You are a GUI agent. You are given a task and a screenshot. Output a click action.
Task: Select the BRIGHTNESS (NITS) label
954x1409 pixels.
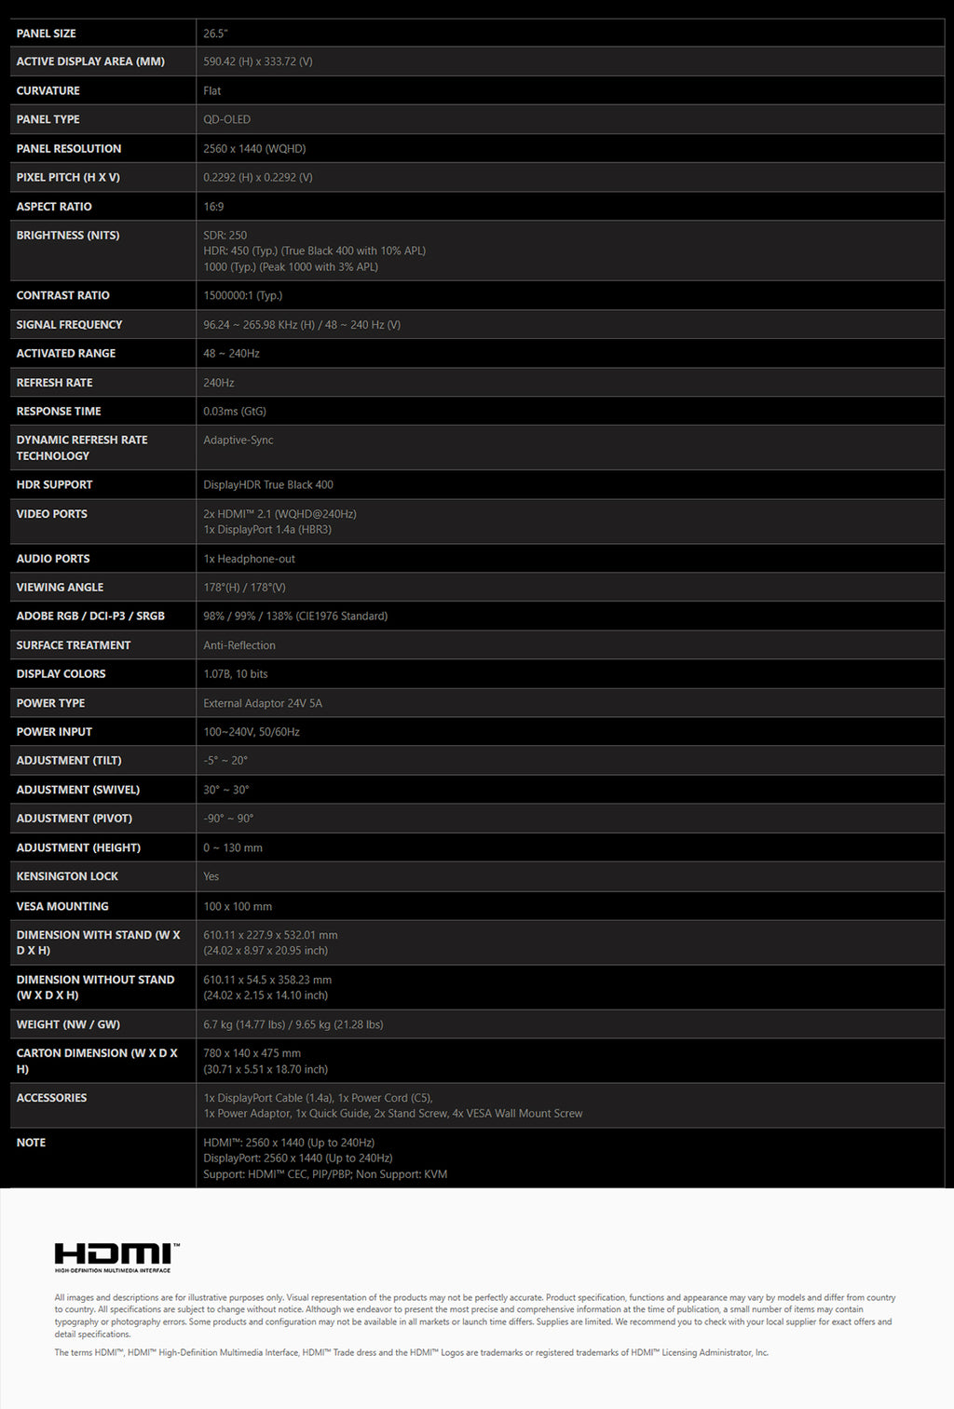(x=68, y=236)
